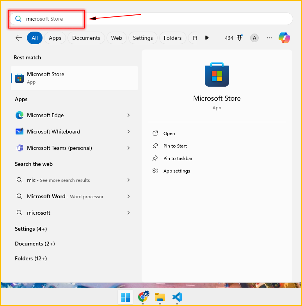Choose Pin to taskbar option
The image size is (302, 306).
(x=178, y=158)
